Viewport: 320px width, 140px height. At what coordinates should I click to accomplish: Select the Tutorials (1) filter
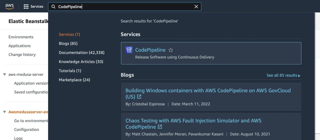[x=70, y=71]
